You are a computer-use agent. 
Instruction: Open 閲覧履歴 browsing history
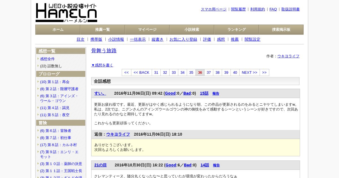[x=238, y=9]
